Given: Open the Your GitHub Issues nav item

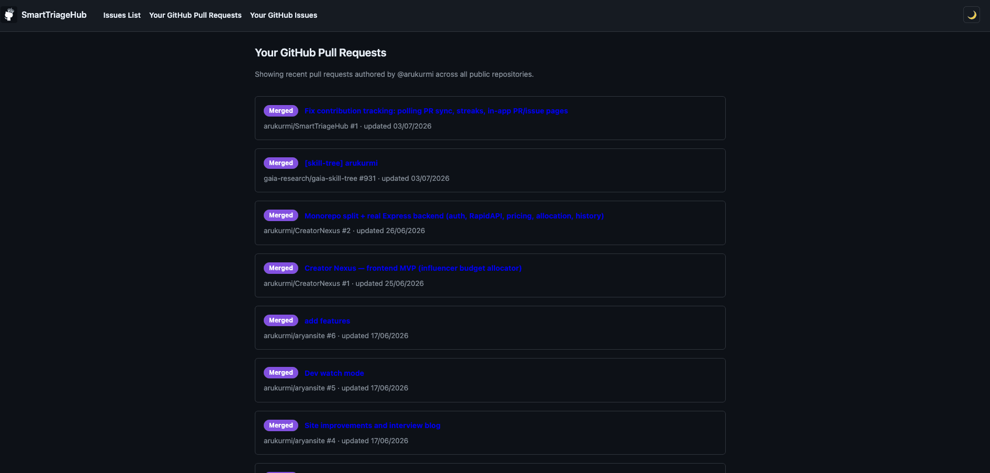Looking at the screenshot, I should click(284, 15).
